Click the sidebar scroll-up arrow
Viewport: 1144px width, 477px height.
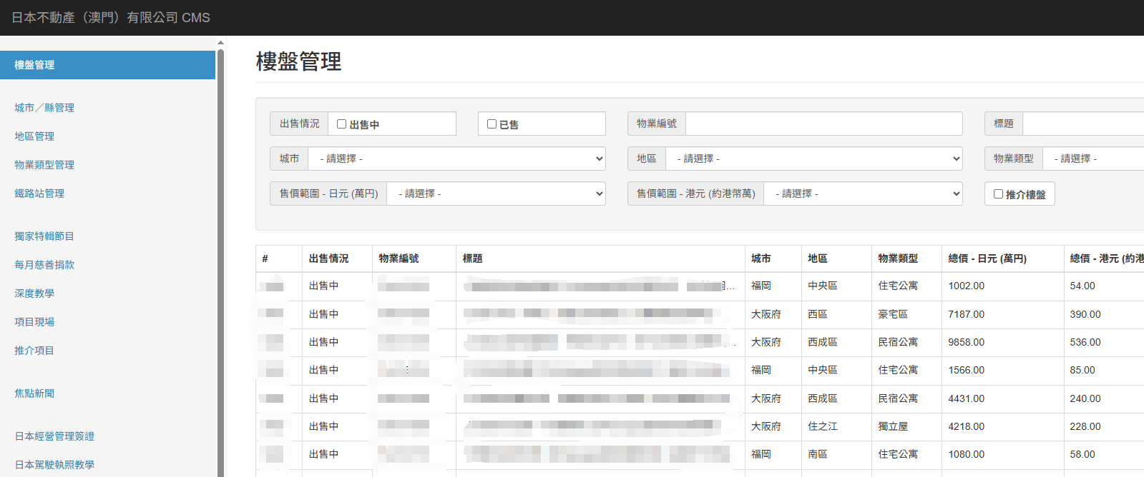pyautogui.click(x=220, y=43)
